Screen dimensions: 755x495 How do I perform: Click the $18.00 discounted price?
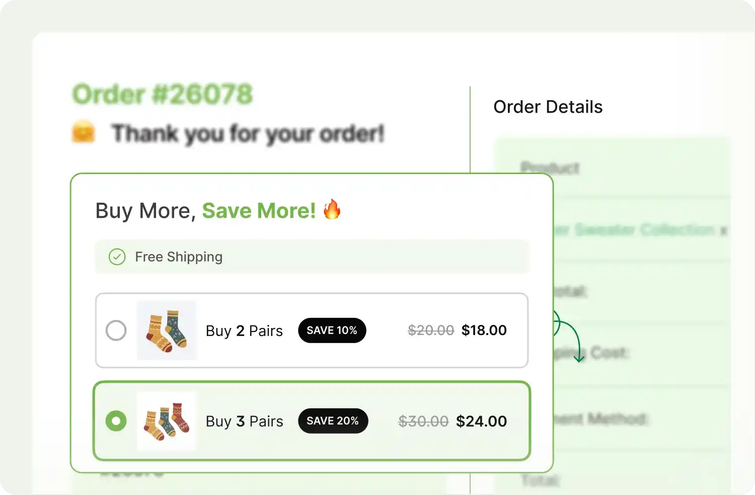point(484,331)
